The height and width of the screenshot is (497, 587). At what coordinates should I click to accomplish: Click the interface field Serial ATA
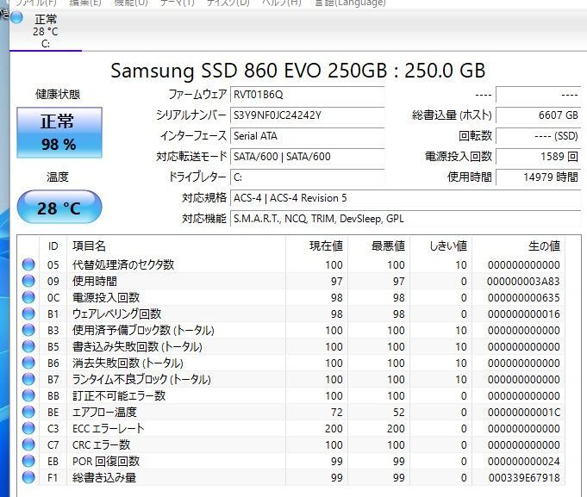pyautogui.click(x=308, y=136)
